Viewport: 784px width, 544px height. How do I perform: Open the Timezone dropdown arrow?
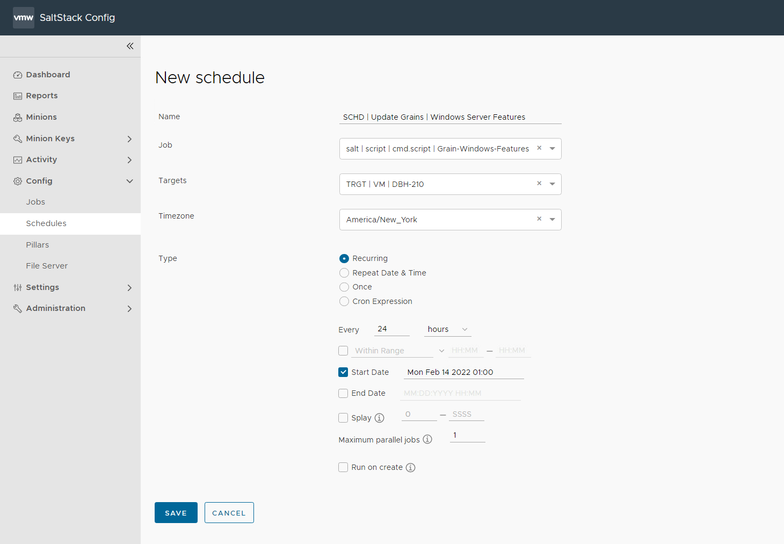(552, 220)
